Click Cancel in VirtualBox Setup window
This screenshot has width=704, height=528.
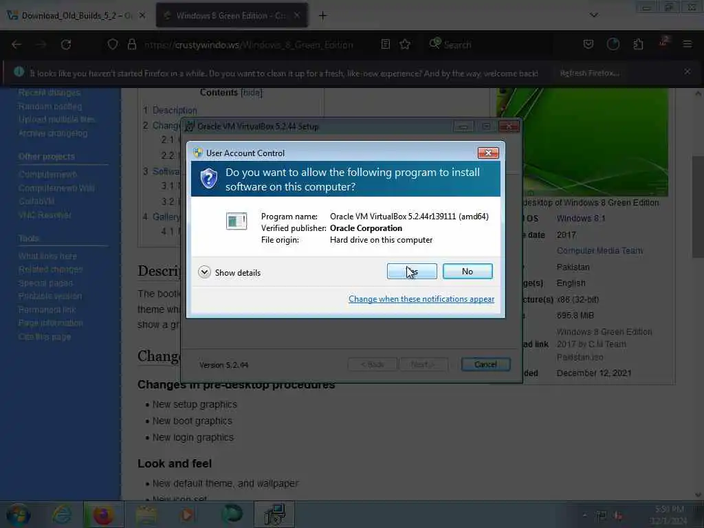coord(485,364)
